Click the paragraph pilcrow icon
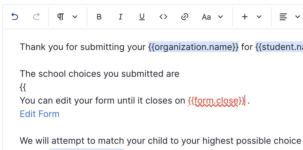This screenshot has height=150, width=303. coord(61,17)
